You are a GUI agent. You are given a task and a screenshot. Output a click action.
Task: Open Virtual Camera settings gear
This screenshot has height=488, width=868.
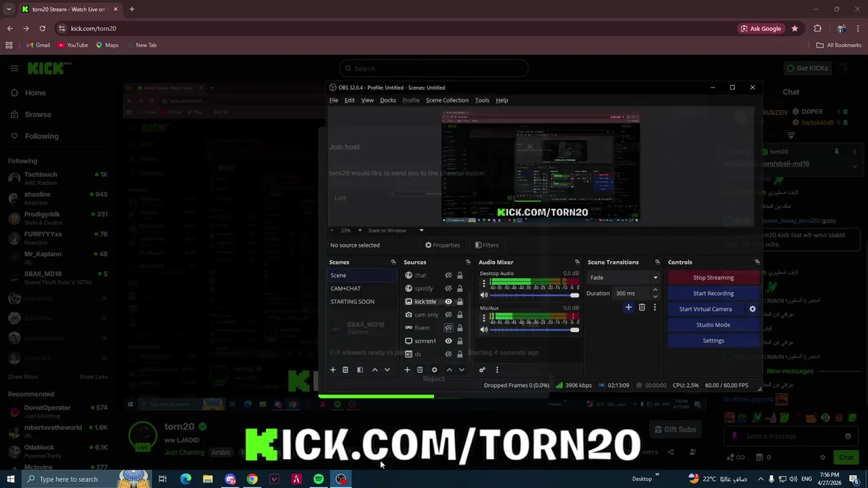coord(752,309)
